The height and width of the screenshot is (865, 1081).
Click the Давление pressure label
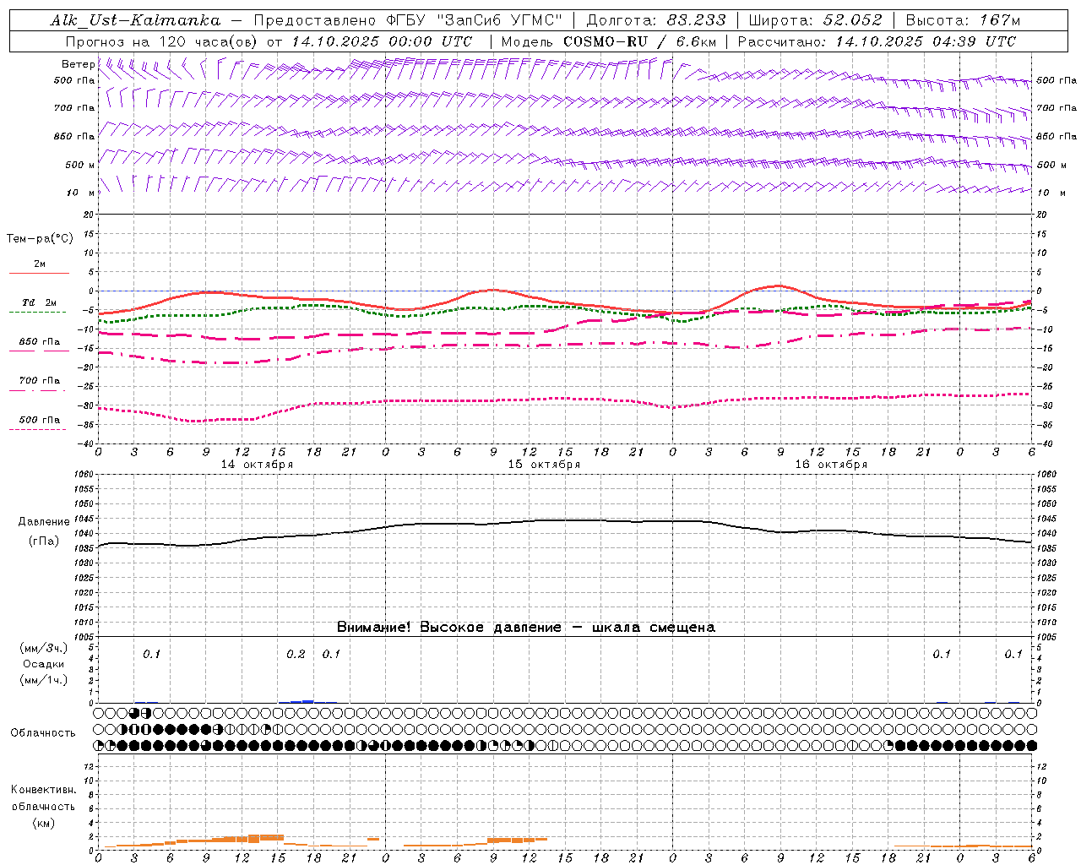[x=44, y=522]
